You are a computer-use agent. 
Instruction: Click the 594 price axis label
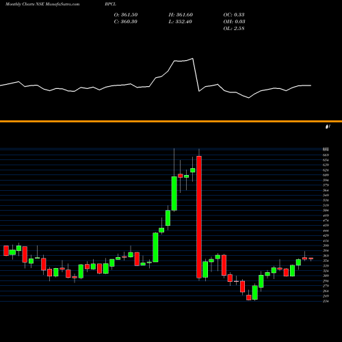click(x=326, y=180)
